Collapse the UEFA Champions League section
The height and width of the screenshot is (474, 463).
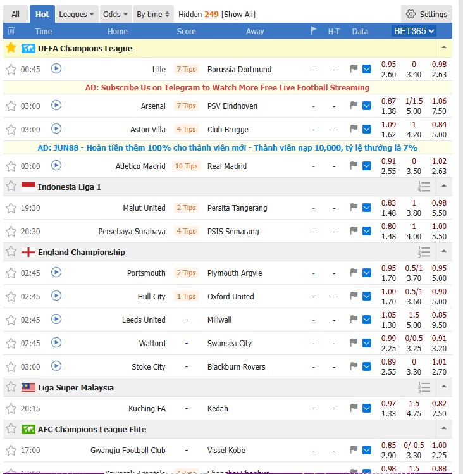444,48
